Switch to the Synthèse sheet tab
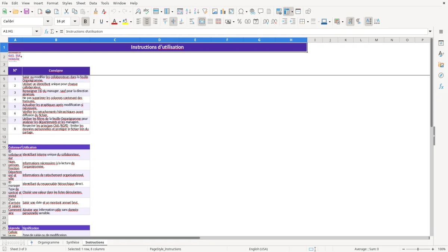Image resolution: width=448 pixels, height=252 pixels. (x=73, y=242)
